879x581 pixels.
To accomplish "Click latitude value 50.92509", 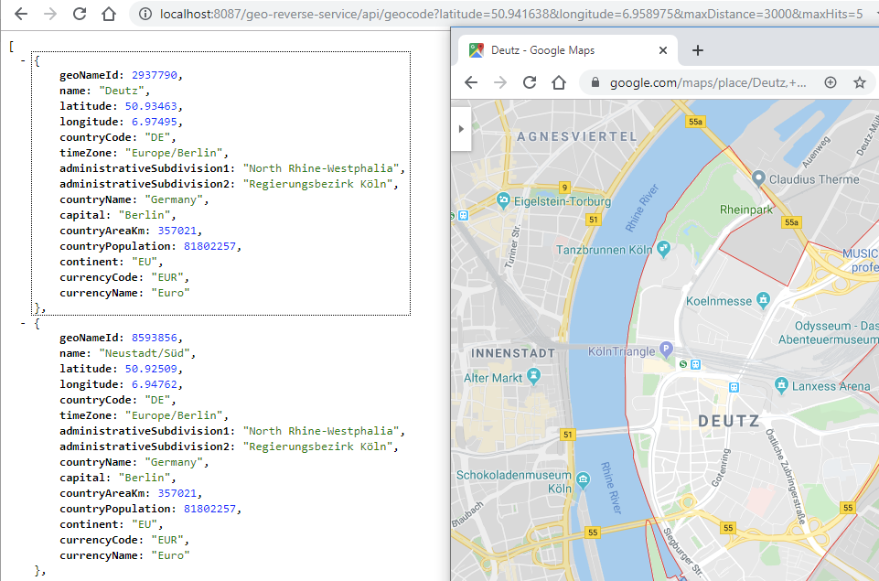I will pos(151,369).
